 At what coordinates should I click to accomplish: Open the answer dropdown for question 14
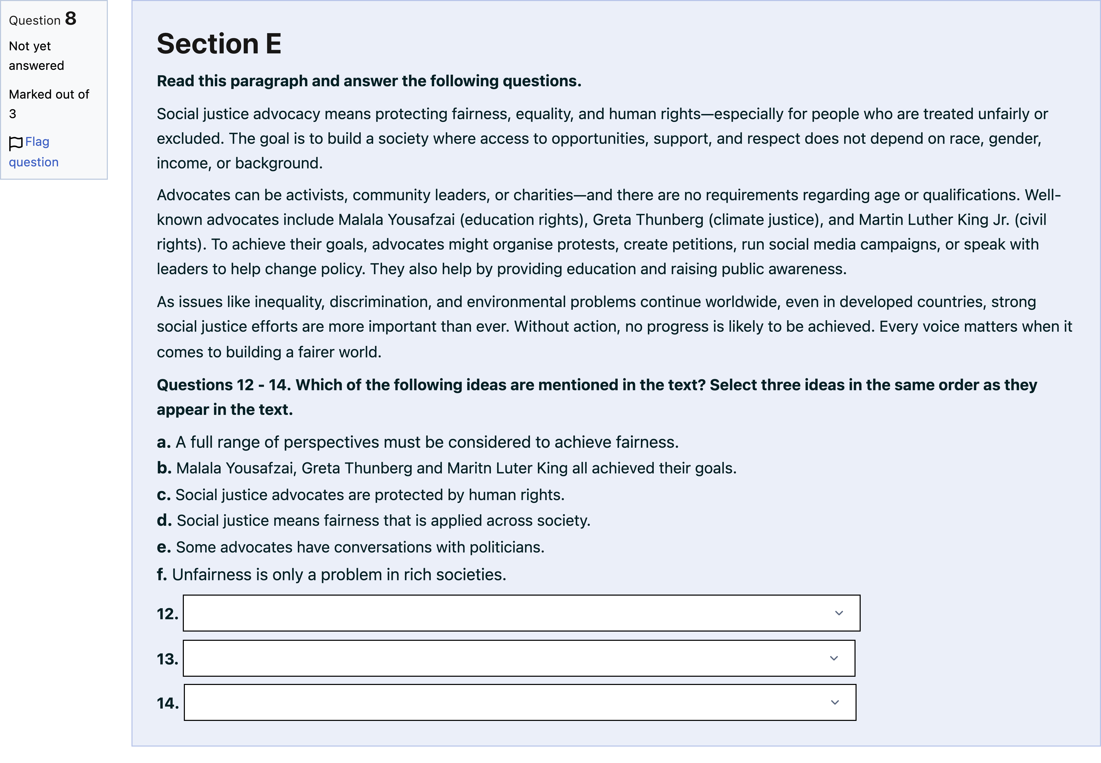point(520,703)
